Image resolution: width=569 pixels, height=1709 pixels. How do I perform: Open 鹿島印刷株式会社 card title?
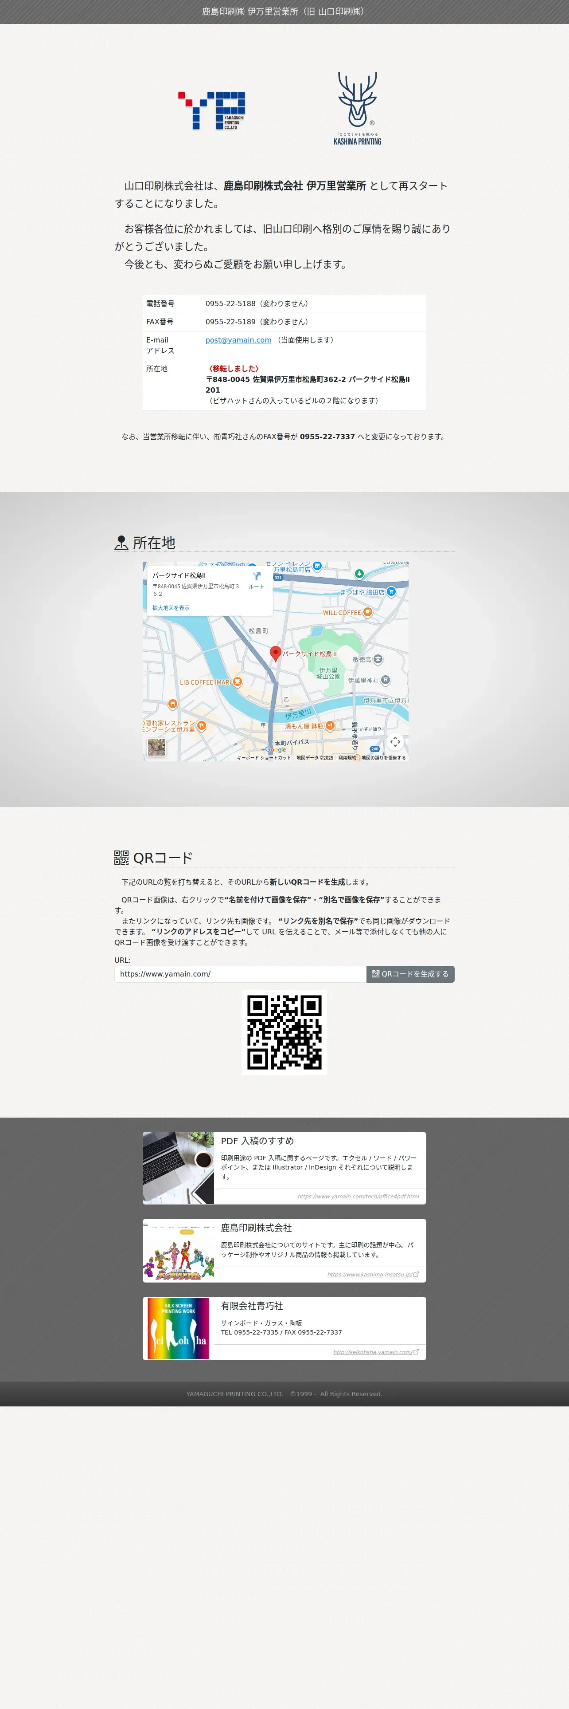point(256,1227)
